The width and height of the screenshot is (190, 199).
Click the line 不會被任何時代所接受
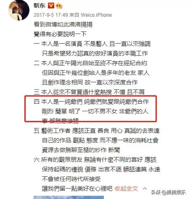[x=71, y=179]
